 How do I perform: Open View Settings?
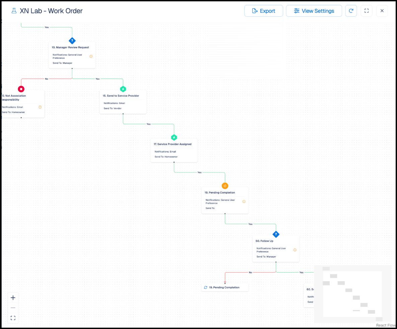click(314, 11)
